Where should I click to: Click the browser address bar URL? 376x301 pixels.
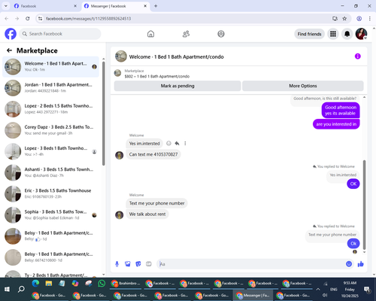88,19
